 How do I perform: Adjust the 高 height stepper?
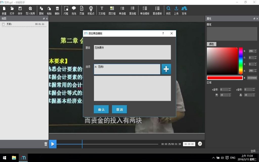pos(254,95)
